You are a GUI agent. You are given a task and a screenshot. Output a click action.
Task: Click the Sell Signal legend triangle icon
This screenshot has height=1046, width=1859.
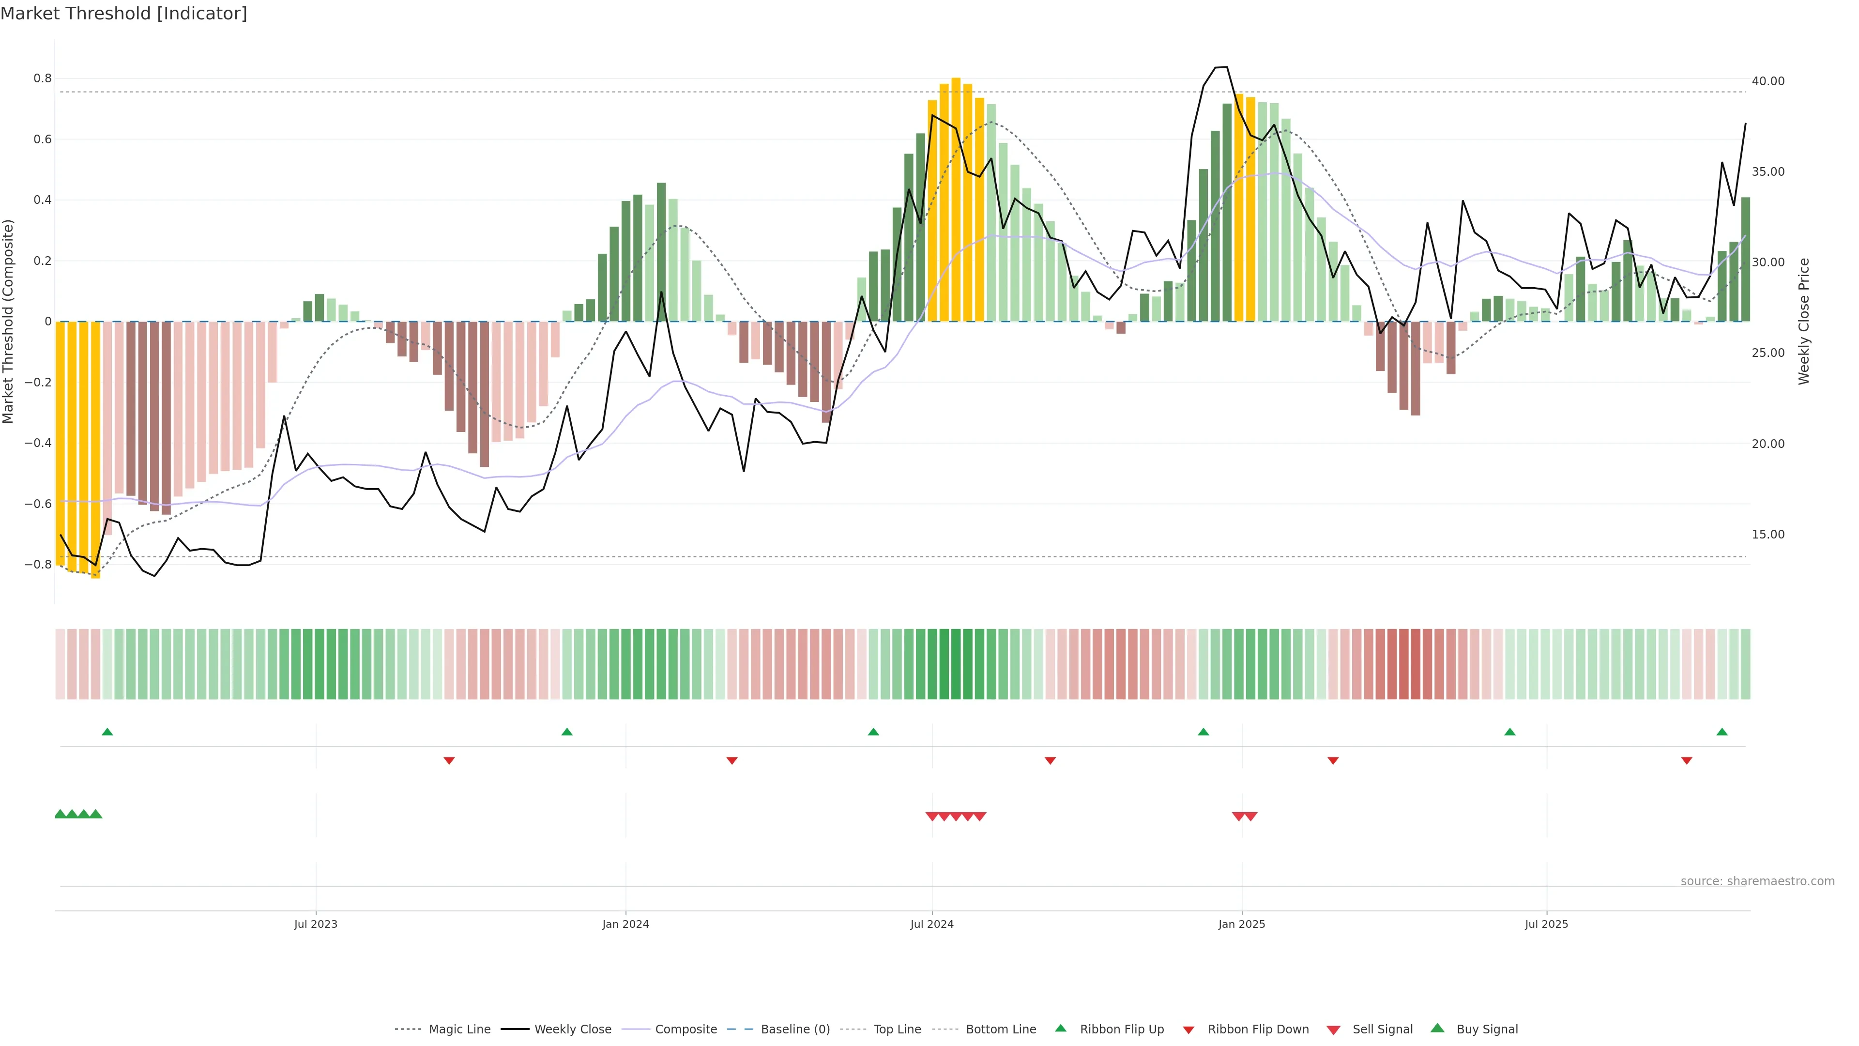tap(1333, 1030)
